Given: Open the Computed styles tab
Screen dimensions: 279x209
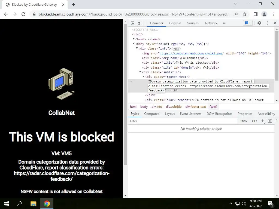Looking at the screenshot, I should [152, 114].
